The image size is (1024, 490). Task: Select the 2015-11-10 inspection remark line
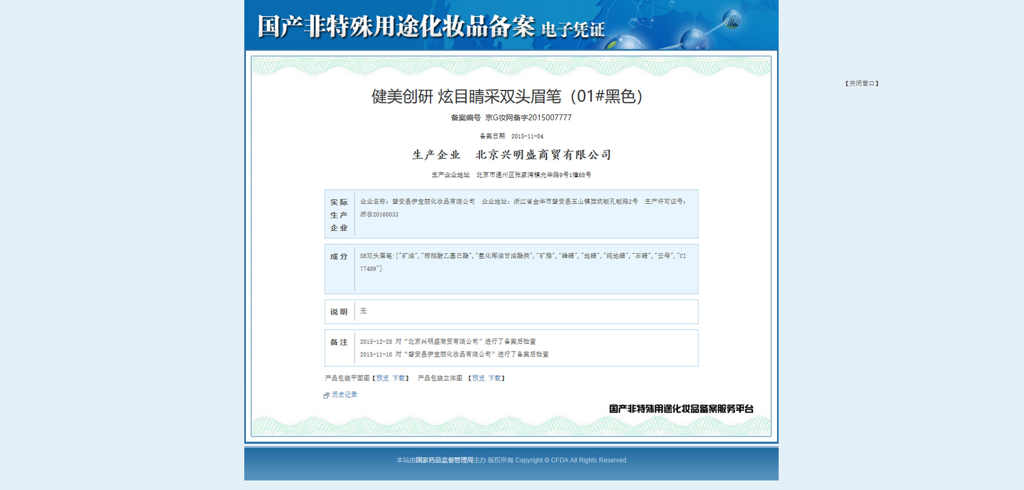(454, 354)
